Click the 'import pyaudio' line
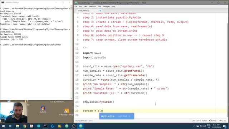Screen dimensions: 229x129 point(94,57)
